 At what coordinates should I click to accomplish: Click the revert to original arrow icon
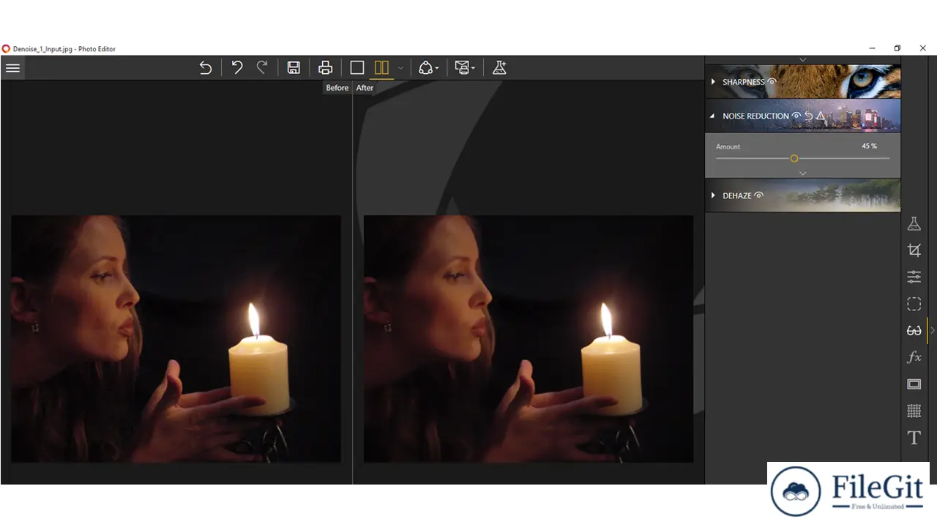pos(206,68)
